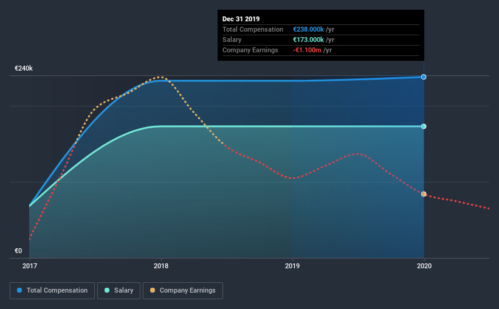Image resolution: width=499 pixels, height=309 pixels.
Task: Click the Dec 31 2019 tooltip heading
Action: [241, 19]
